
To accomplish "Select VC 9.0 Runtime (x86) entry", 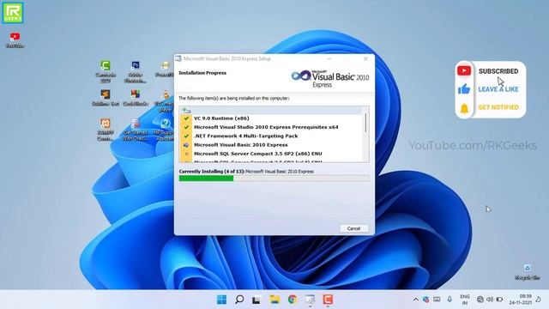I will click(x=221, y=118).
